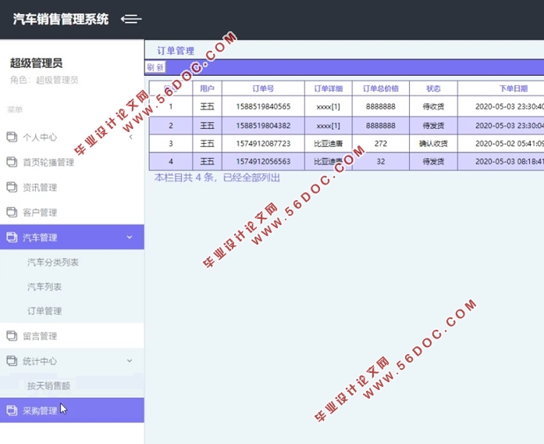The height and width of the screenshot is (444, 544).
Task: Click total price 32 cell
Action: [x=381, y=162]
